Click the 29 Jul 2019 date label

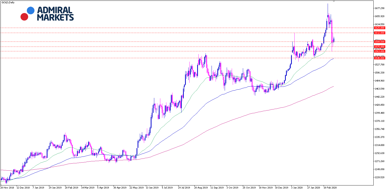[184, 188]
